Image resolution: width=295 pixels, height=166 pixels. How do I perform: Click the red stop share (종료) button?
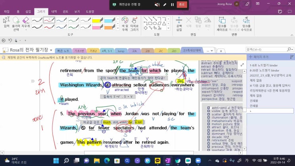(x=182, y=5)
